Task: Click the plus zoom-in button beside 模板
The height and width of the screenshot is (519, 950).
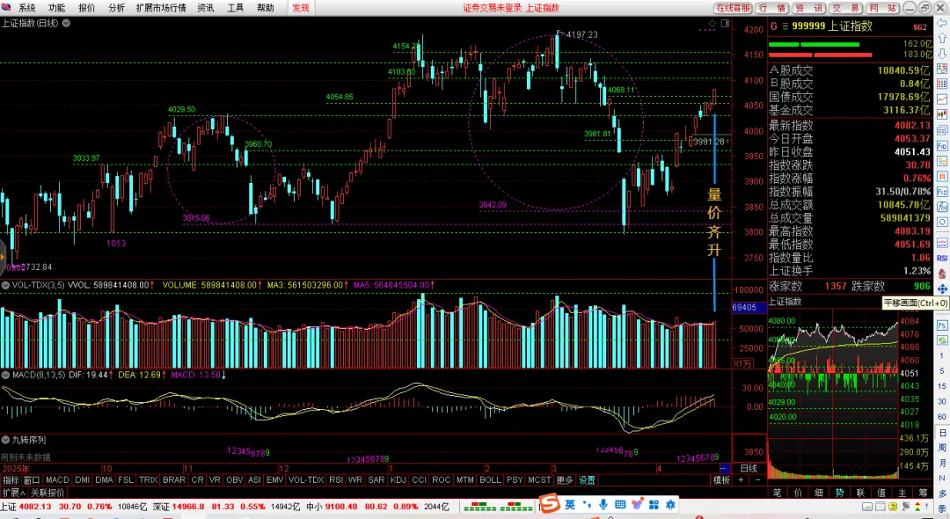Action: [x=741, y=479]
